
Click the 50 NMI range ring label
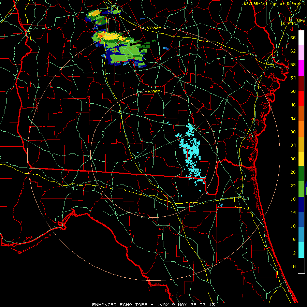pos(153,91)
